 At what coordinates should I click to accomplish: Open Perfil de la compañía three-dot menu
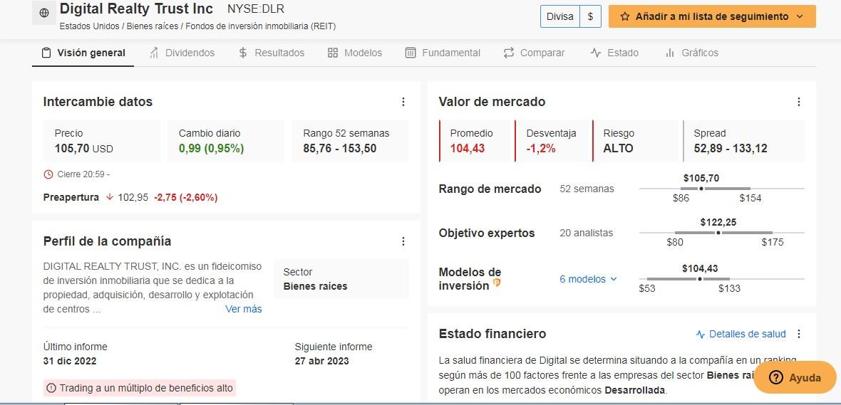pyautogui.click(x=403, y=241)
